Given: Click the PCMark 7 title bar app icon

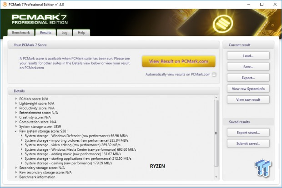Looking at the screenshot, I should click(5, 4).
